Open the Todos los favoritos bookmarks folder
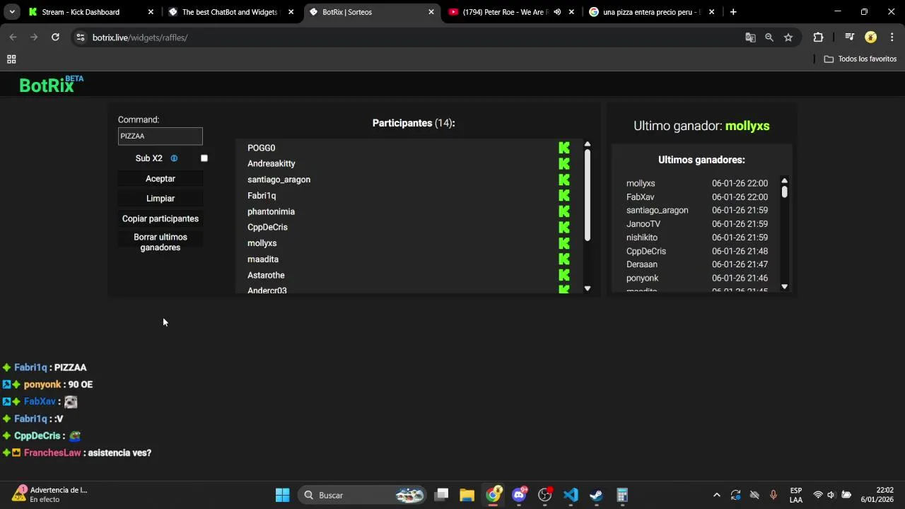The image size is (905, 509). click(x=860, y=59)
